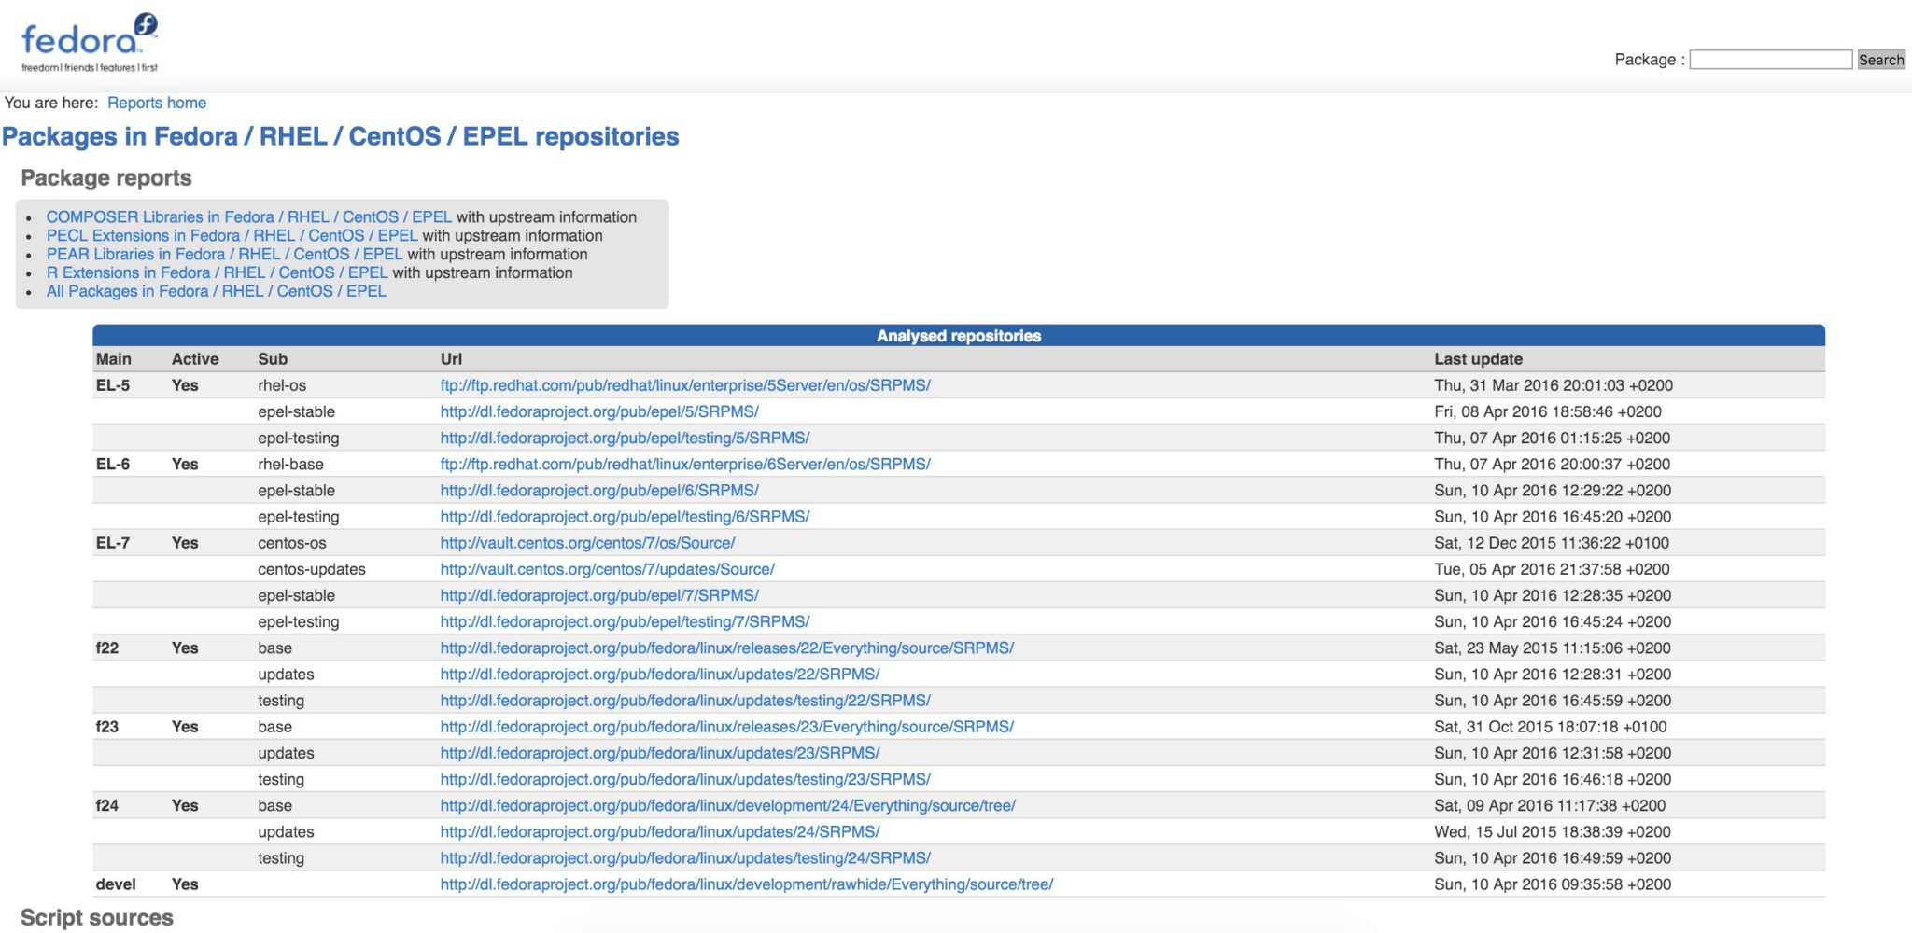Select the f24 main repository cell
The height and width of the screenshot is (933, 1912).
[x=107, y=805]
